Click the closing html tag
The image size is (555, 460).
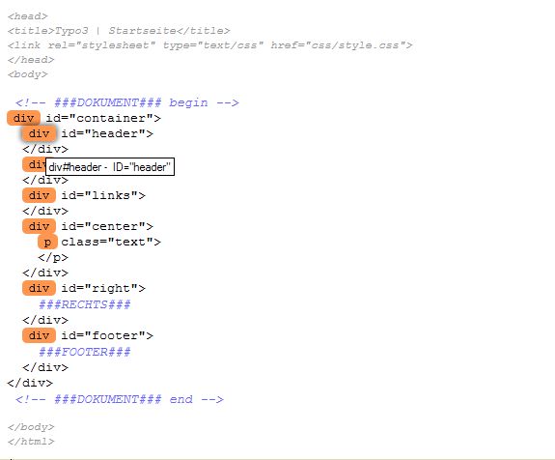click(31, 442)
